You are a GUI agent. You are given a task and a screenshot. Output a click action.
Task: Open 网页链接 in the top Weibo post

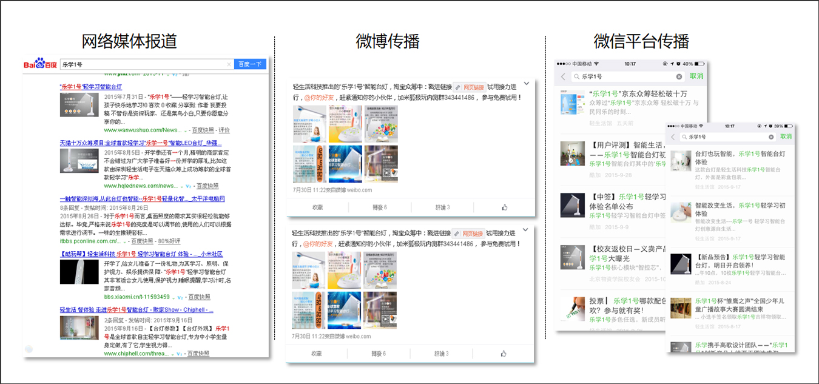pyautogui.click(x=470, y=87)
